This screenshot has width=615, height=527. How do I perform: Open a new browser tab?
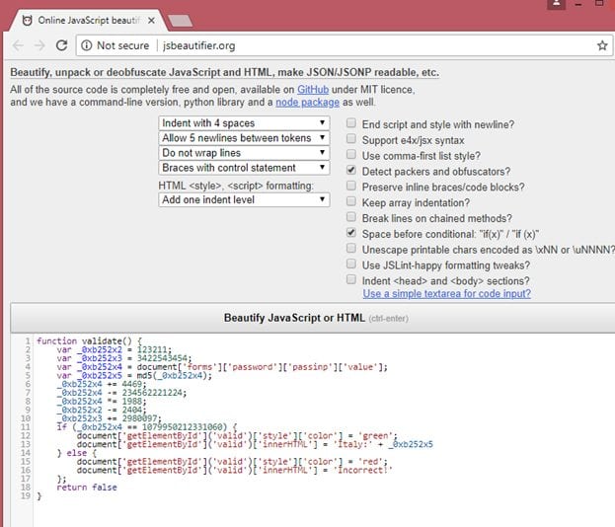(x=180, y=20)
